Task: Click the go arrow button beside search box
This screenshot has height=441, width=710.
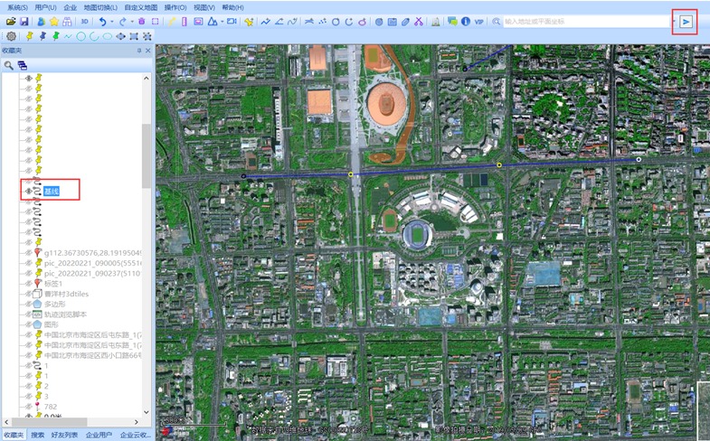Action: 686,22
